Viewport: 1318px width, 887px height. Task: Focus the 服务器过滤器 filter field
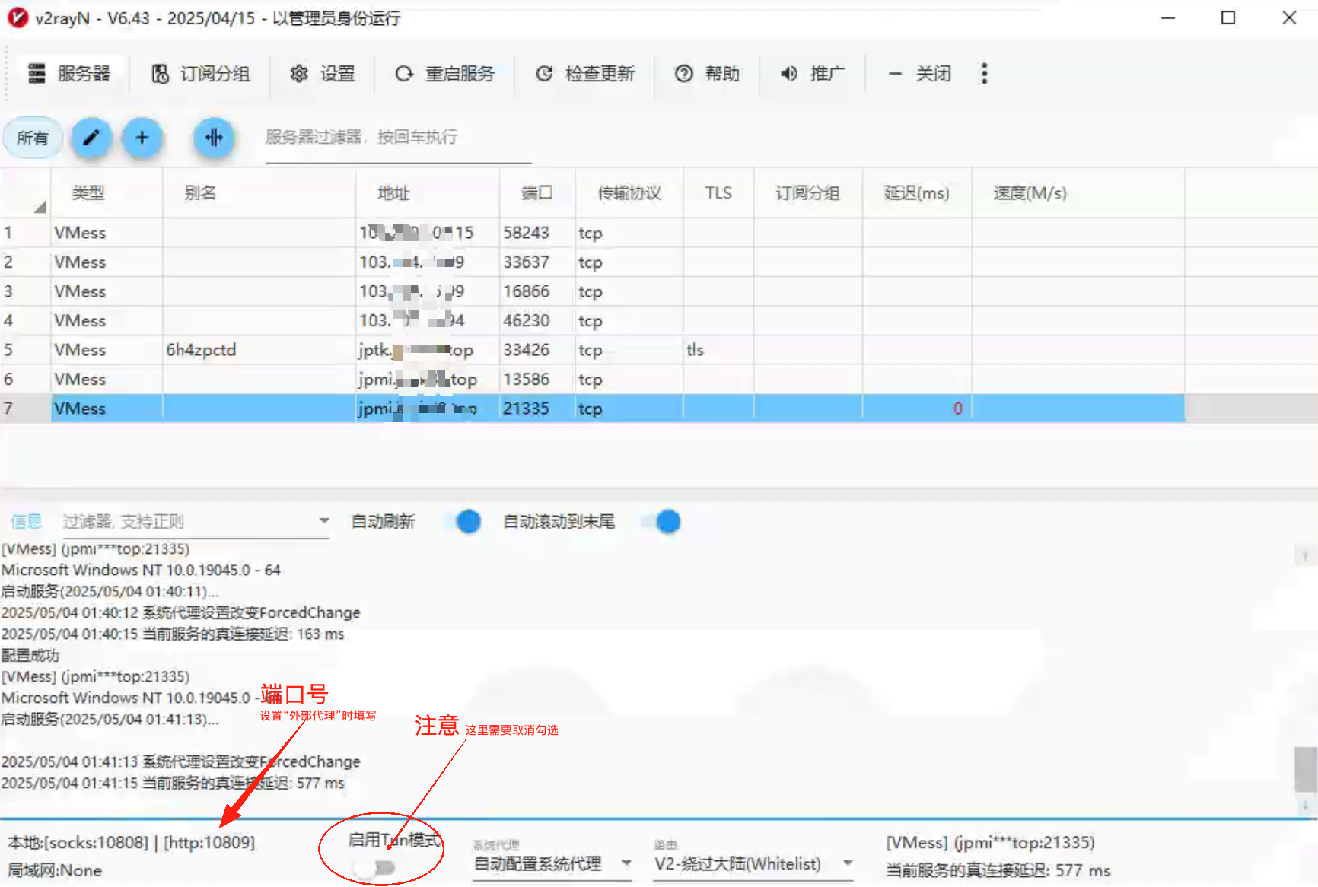click(x=398, y=138)
